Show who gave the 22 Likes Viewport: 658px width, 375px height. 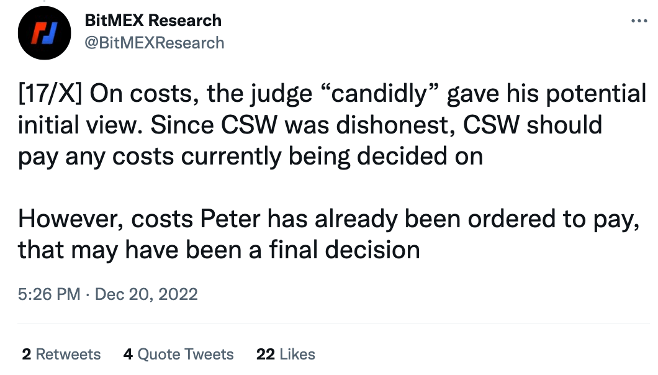click(286, 354)
